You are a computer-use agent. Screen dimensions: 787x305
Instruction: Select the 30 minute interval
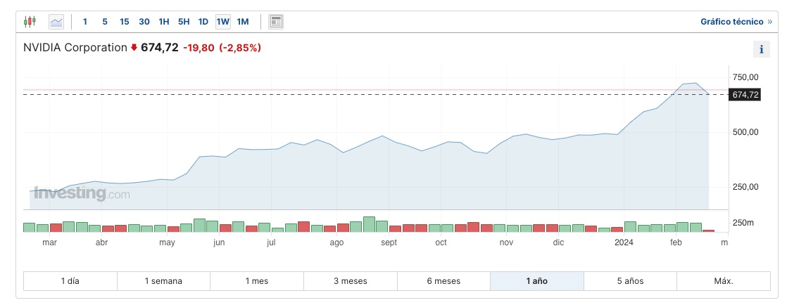144,22
